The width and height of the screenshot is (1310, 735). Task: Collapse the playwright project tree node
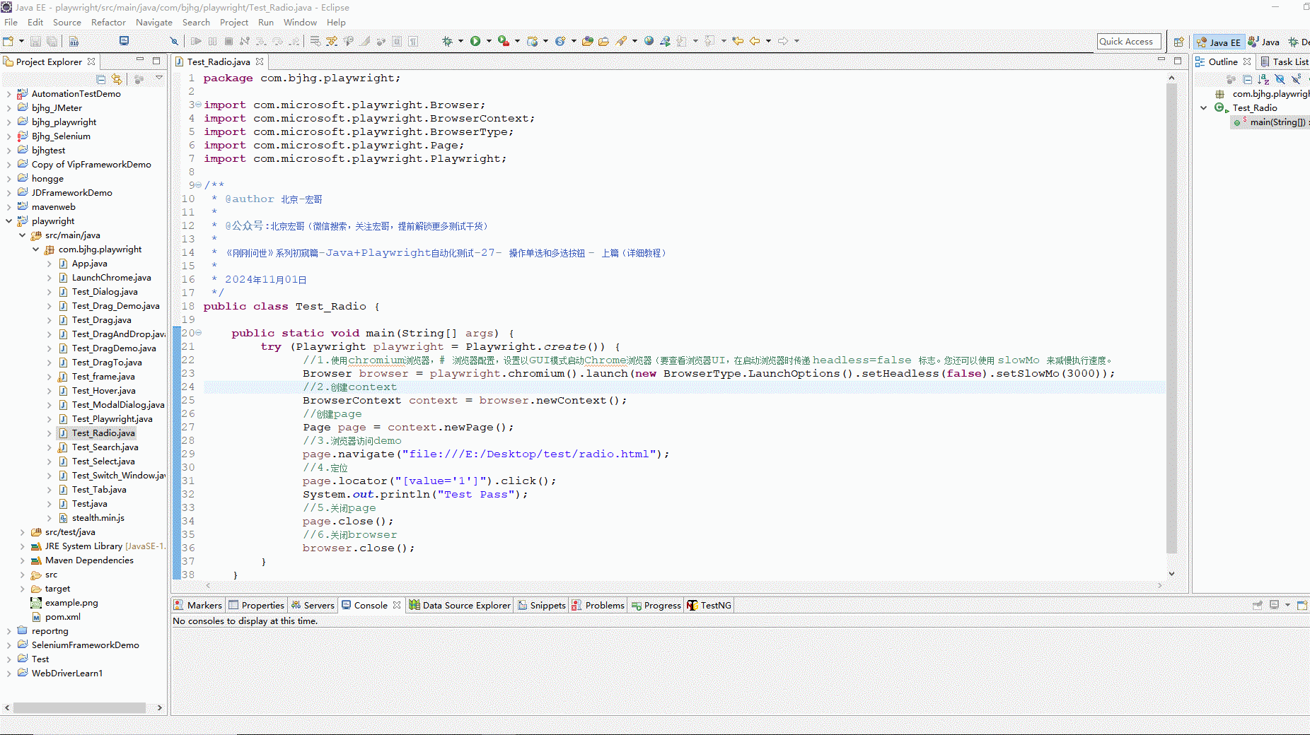pos(8,221)
